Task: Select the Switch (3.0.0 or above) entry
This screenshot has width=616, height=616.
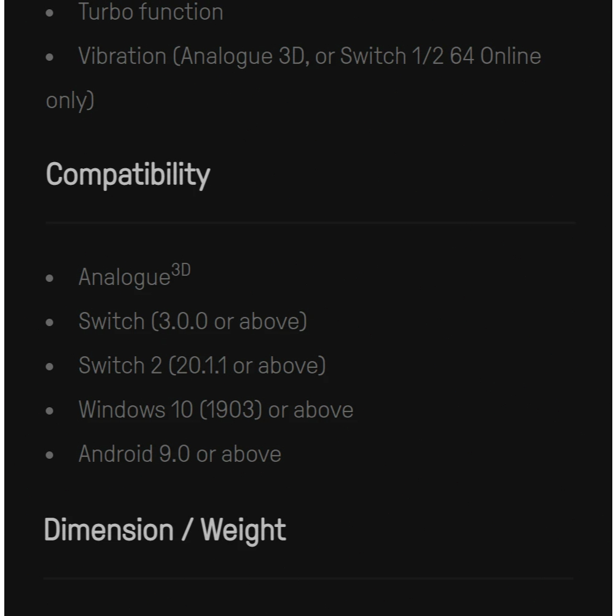Action: (192, 321)
